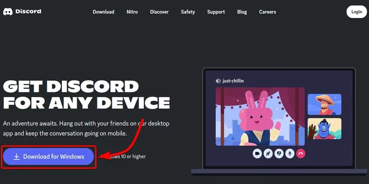Click the blue one-eyed character video tile
This screenshot has height=184, width=369.
tap(324, 129)
